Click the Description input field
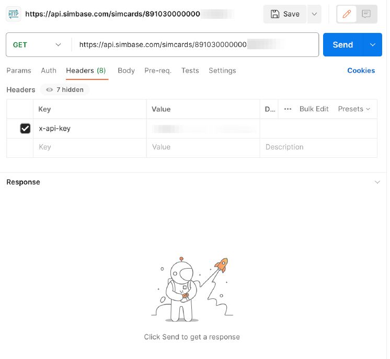This screenshot has width=390, height=359. (x=318, y=147)
